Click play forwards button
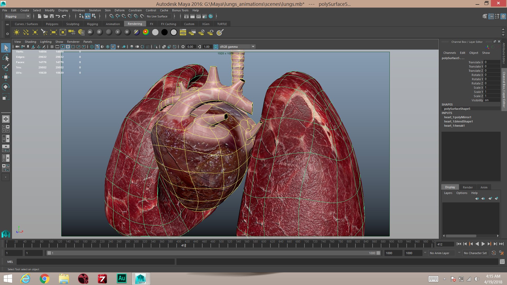507x285 pixels. tap(483, 244)
